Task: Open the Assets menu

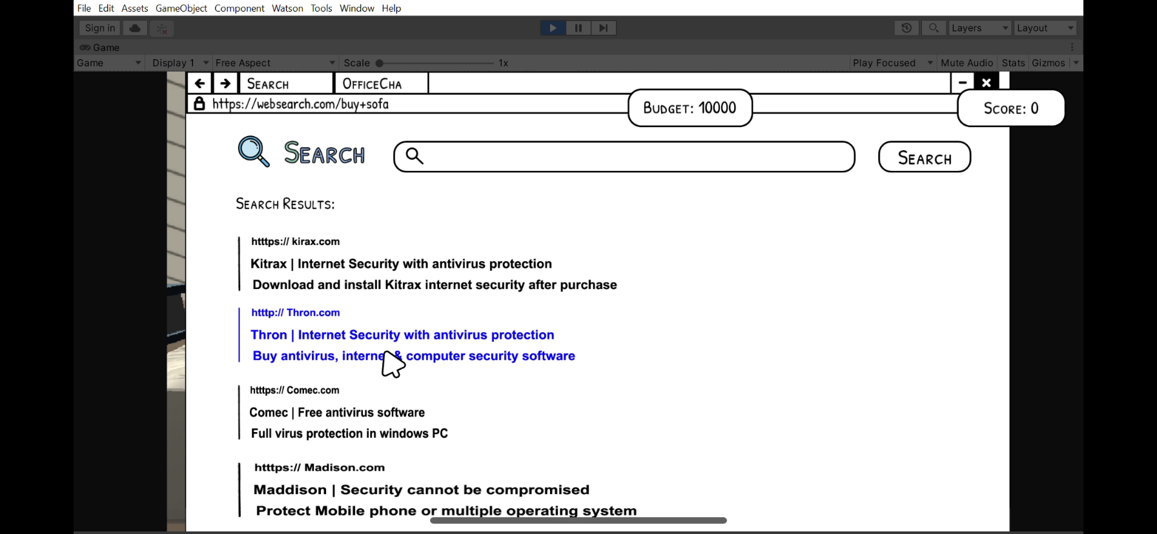Action: 135,8
